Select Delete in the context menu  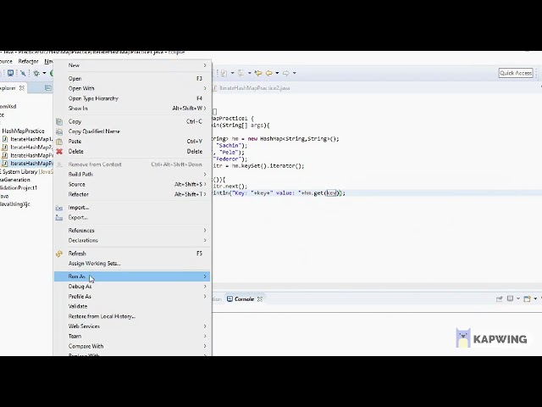[x=132, y=152]
